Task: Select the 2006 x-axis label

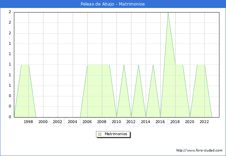Action: 87,122
